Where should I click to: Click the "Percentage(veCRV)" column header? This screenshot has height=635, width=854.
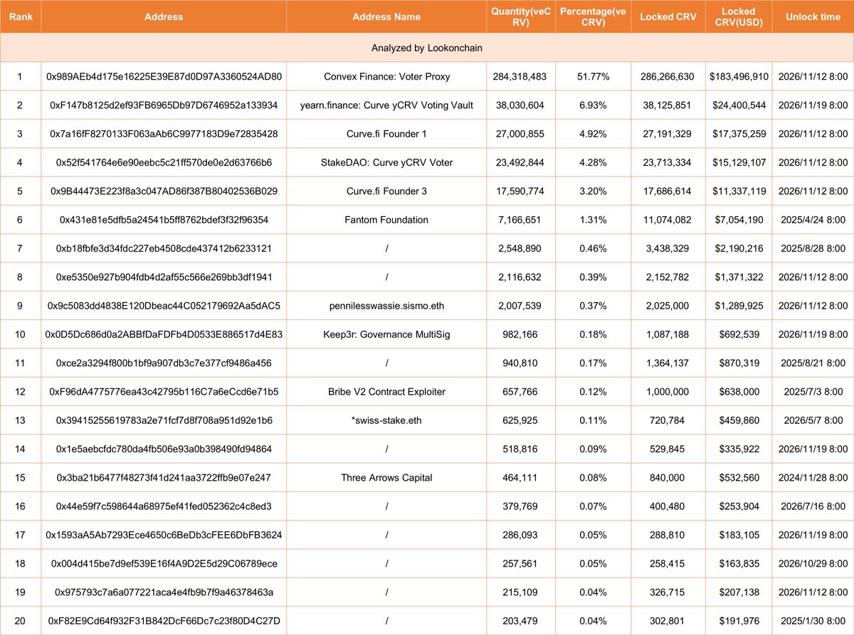click(593, 17)
